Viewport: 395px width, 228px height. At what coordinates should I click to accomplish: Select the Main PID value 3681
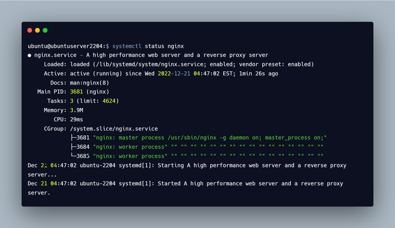[x=76, y=91]
